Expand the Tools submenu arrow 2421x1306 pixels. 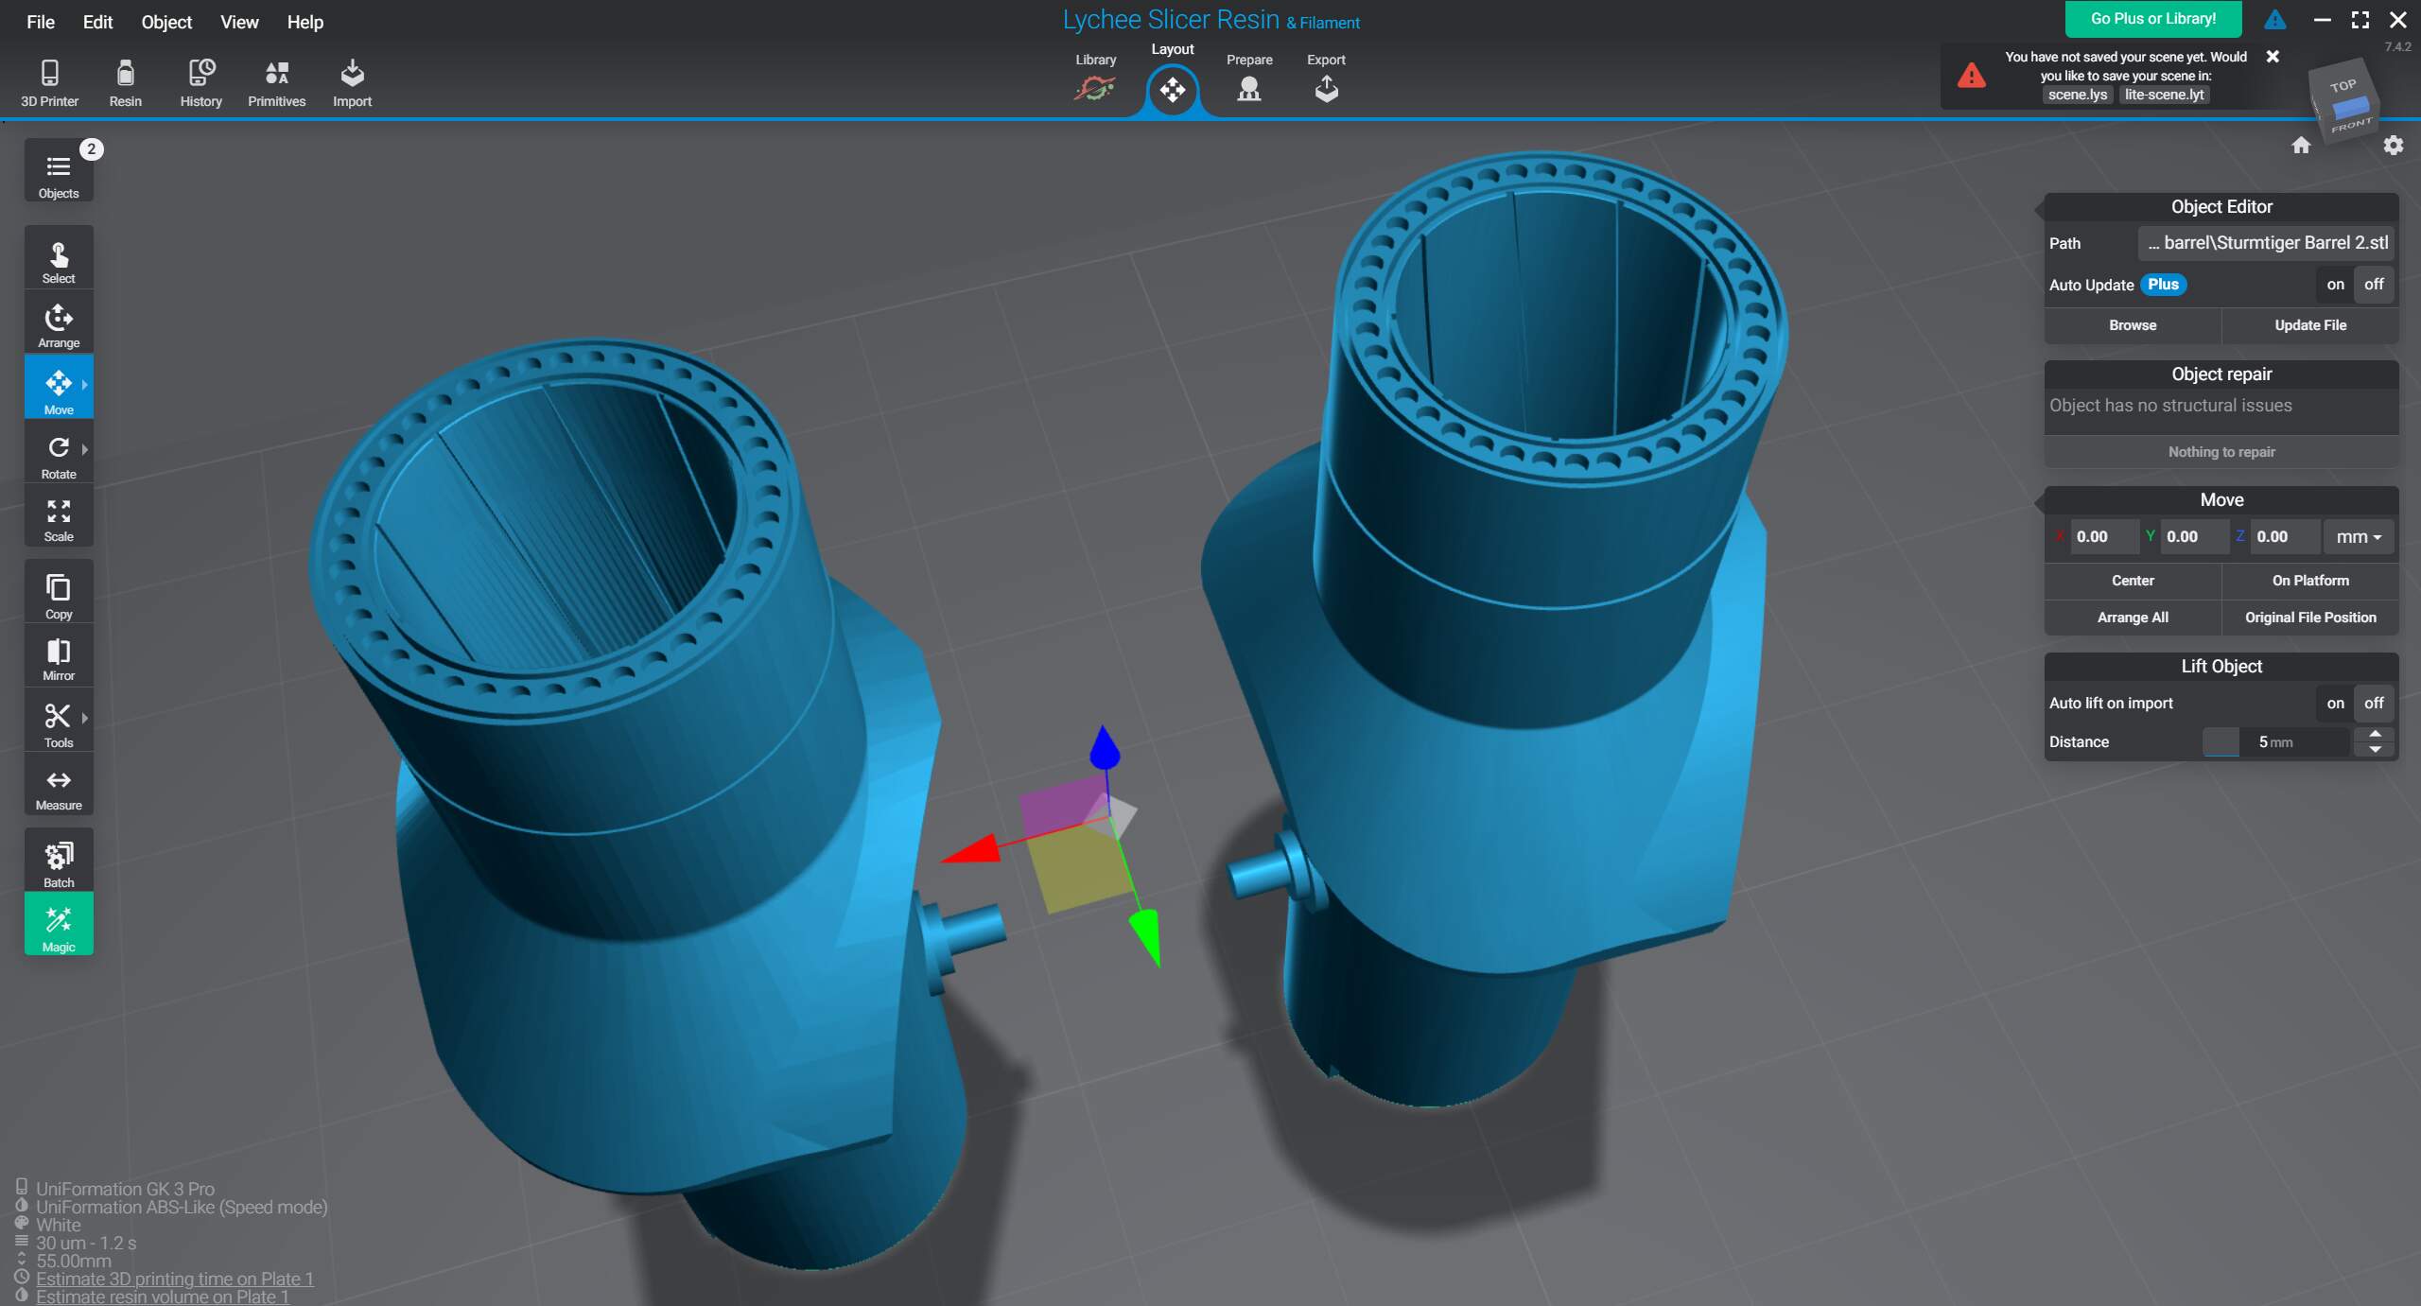[x=85, y=718]
